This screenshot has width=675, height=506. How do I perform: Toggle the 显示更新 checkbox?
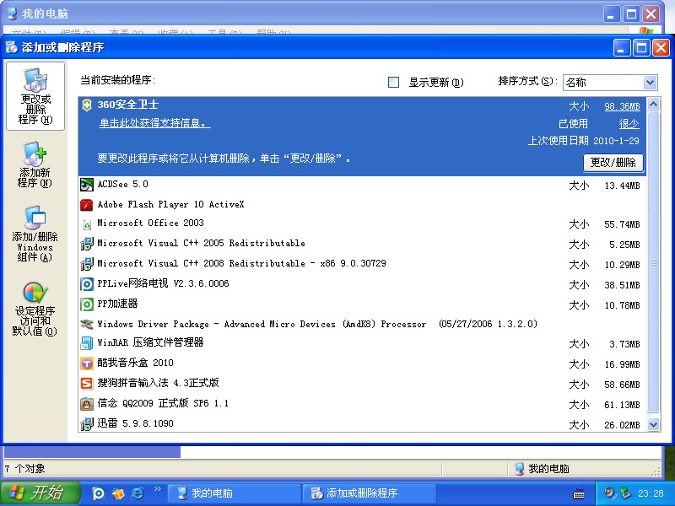(393, 82)
